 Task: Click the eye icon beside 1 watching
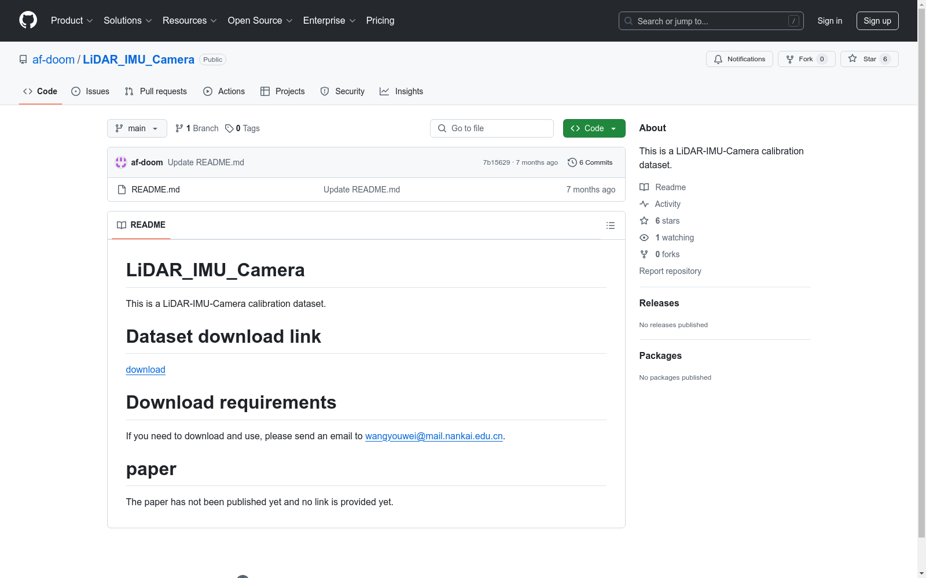click(x=644, y=238)
